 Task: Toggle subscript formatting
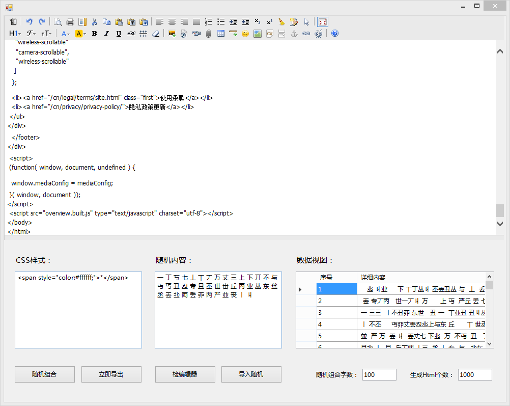click(x=257, y=22)
